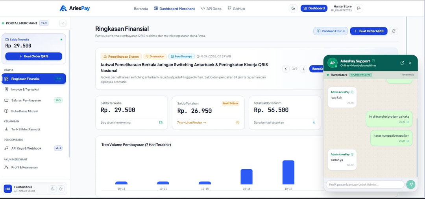Collapse the Portal Merchant sidebar
The width and height of the screenshot is (425, 199).
pyautogui.click(x=63, y=23)
